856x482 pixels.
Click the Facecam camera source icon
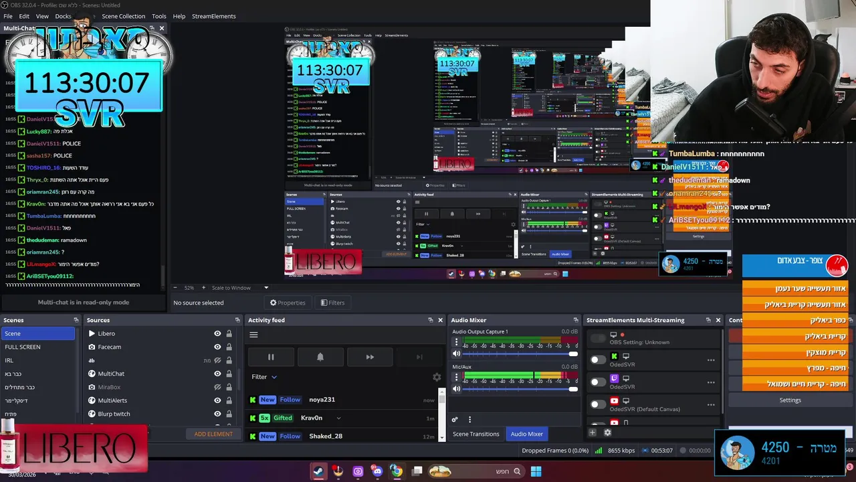92,347
